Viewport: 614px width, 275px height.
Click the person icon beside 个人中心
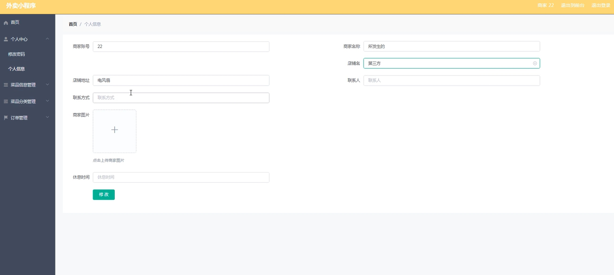pos(6,39)
